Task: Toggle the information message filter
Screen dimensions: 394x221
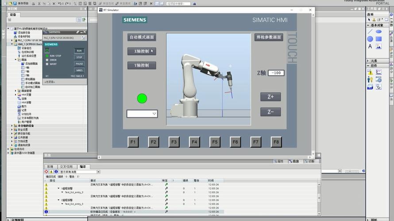Action: click(56, 172)
